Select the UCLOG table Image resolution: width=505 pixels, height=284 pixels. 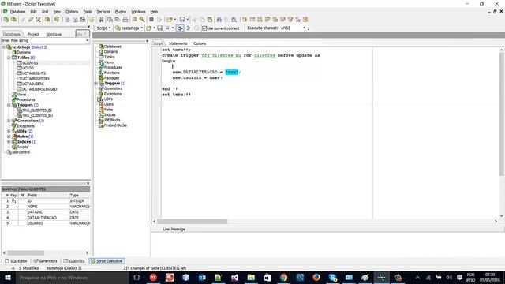[28, 68]
